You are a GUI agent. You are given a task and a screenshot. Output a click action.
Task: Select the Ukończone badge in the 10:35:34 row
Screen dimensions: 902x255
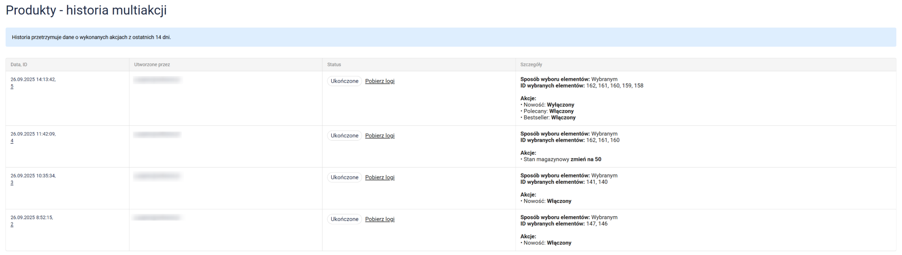(x=344, y=177)
